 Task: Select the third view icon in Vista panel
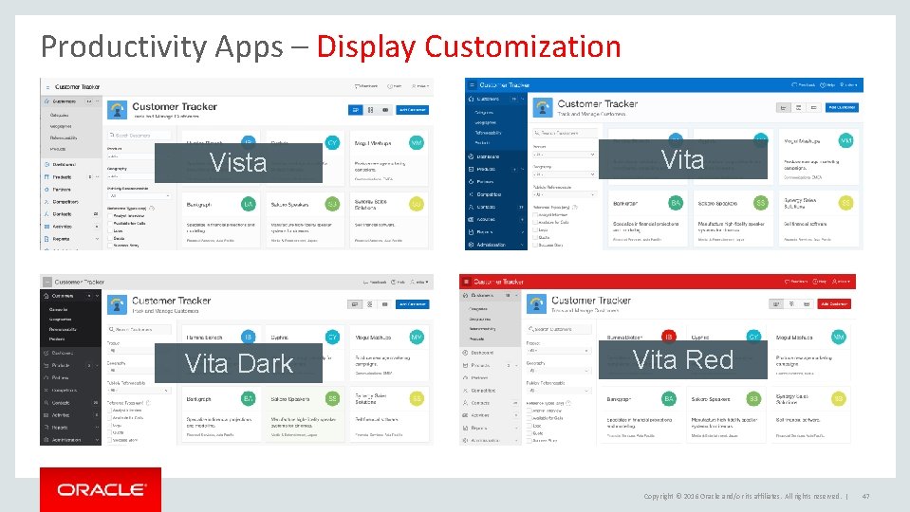tap(384, 110)
